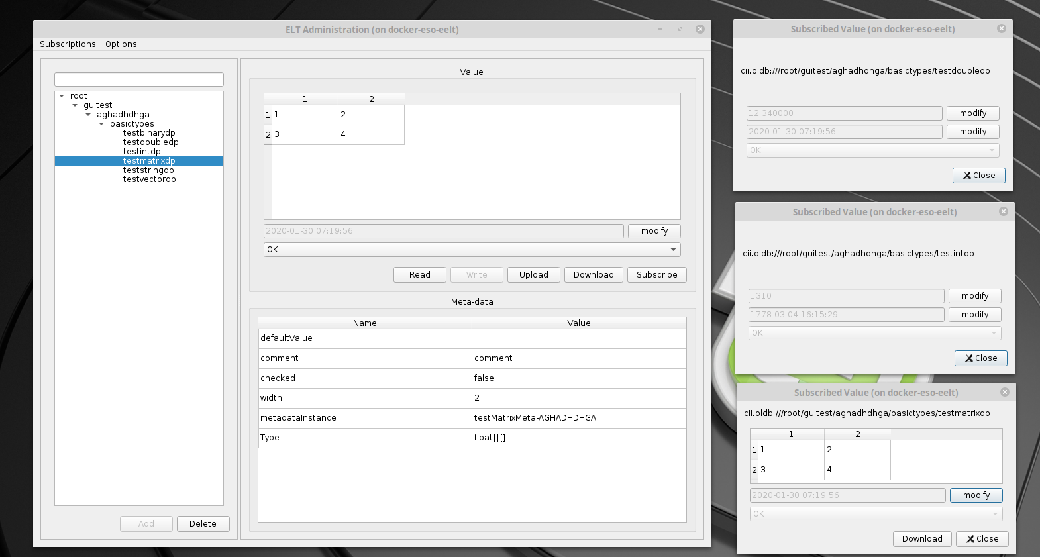The image size is (1040, 557).
Task: Close the testmatrixdp dialog via title bar icon
Action: pyautogui.click(x=1004, y=392)
